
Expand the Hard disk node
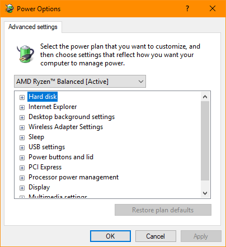coord(22,97)
